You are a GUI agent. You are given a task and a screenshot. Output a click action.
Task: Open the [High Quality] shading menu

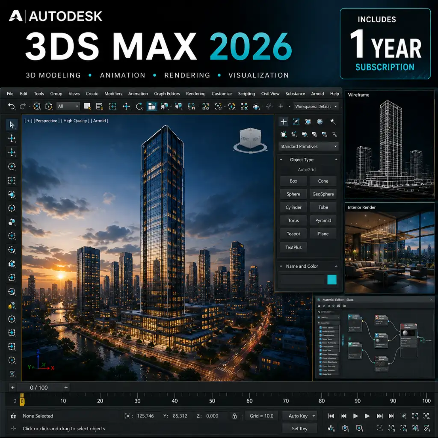(75, 121)
